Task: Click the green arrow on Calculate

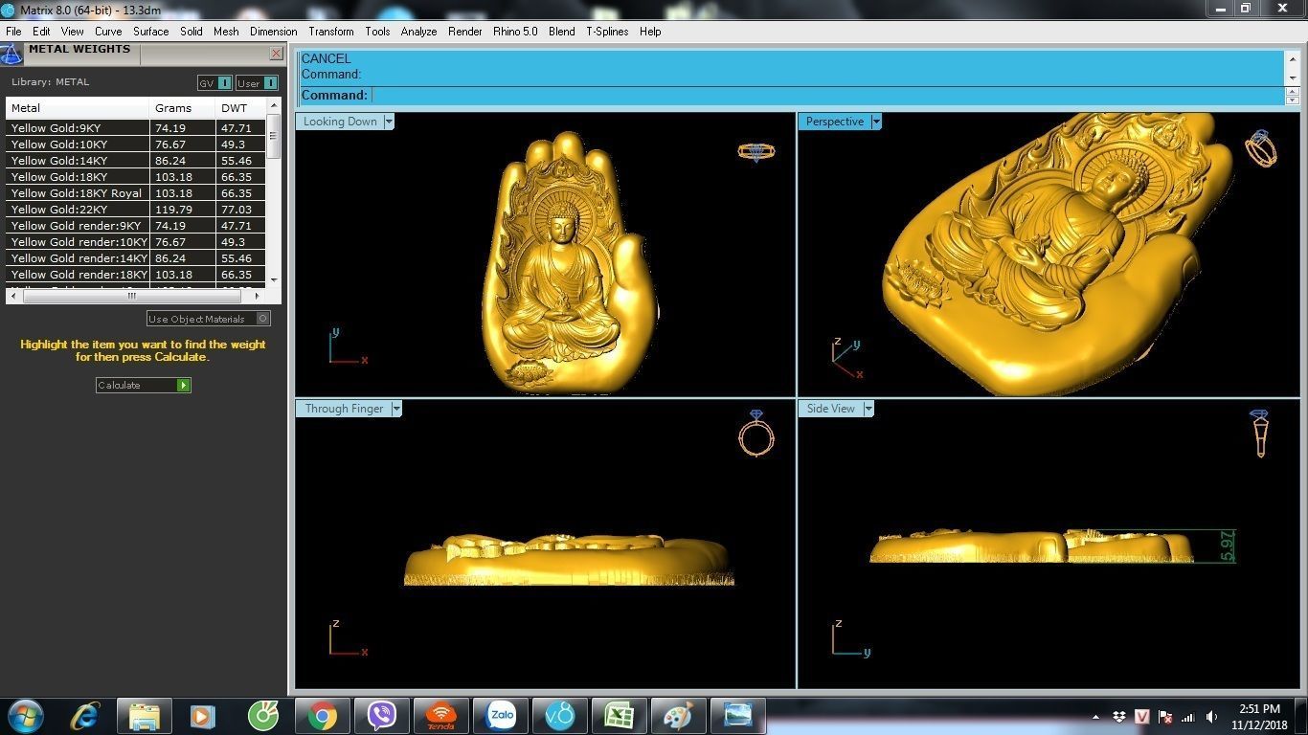Action: click(x=183, y=385)
